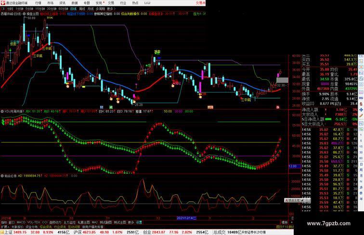The image size is (364, 235).
Task: Open the 更多 indicators option in bottom bar
Action: [x=131, y=222]
